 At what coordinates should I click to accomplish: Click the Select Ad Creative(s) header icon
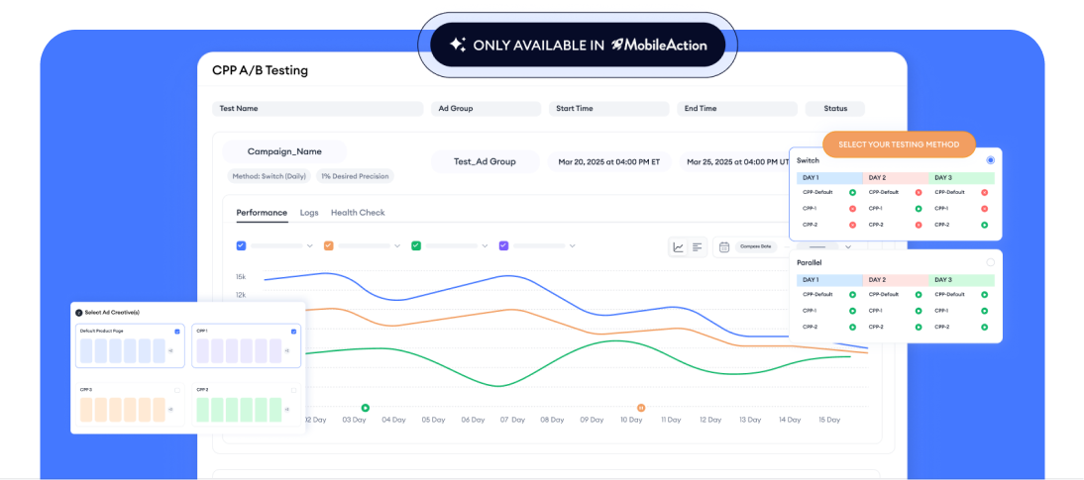(x=79, y=312)
